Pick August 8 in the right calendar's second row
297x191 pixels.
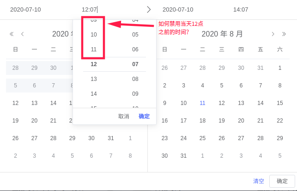(280, 86)
